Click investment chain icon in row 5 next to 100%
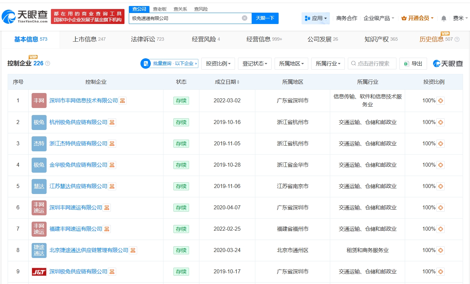Viewport: 470px width, 284px height. point(441,186)
